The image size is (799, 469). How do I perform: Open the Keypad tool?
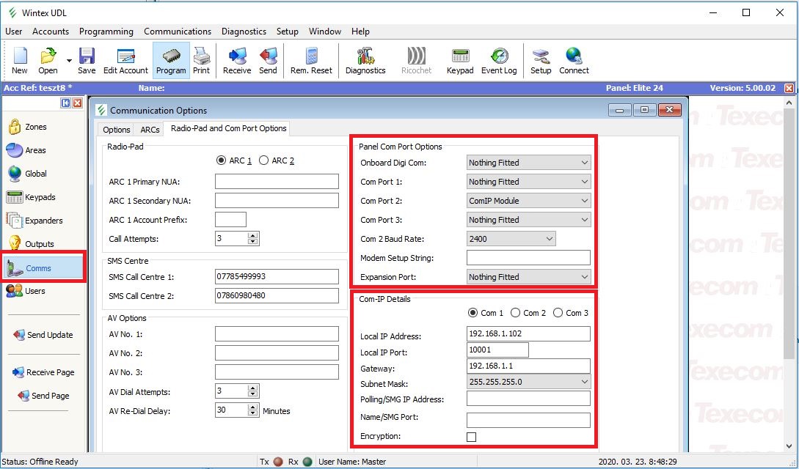(460, 60)
